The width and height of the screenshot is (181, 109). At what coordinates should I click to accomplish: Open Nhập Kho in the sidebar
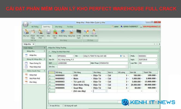33,55
